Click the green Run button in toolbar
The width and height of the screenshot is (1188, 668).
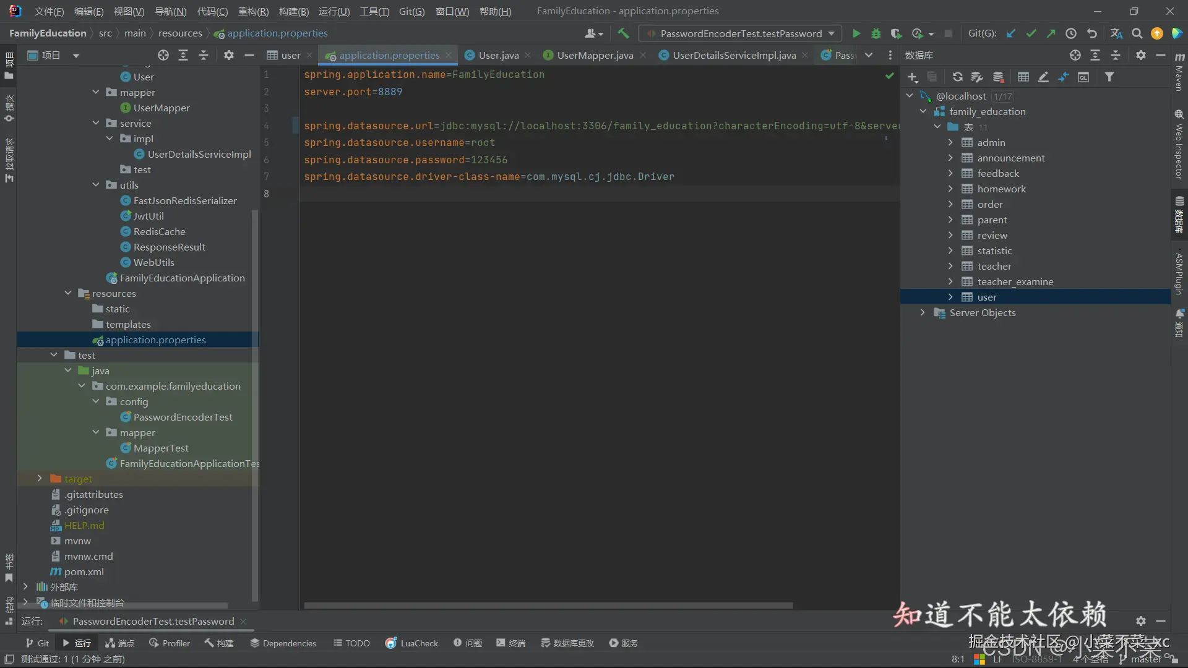[856, 33]
